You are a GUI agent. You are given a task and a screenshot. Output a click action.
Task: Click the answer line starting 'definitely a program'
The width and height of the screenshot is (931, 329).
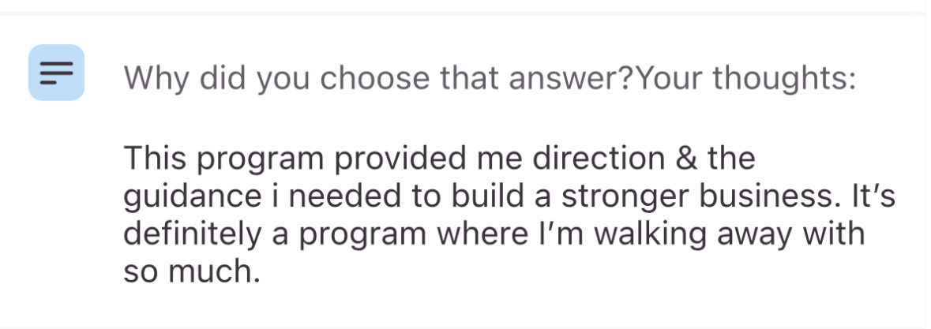(494, 234)
